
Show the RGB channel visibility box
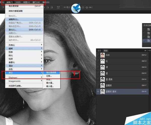[98, 55]
